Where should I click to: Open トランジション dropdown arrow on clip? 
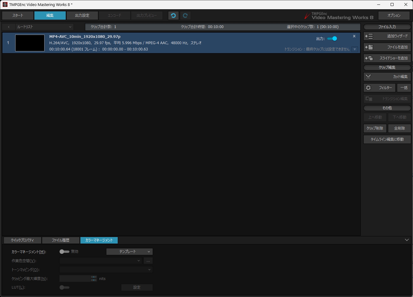[355, 49]
